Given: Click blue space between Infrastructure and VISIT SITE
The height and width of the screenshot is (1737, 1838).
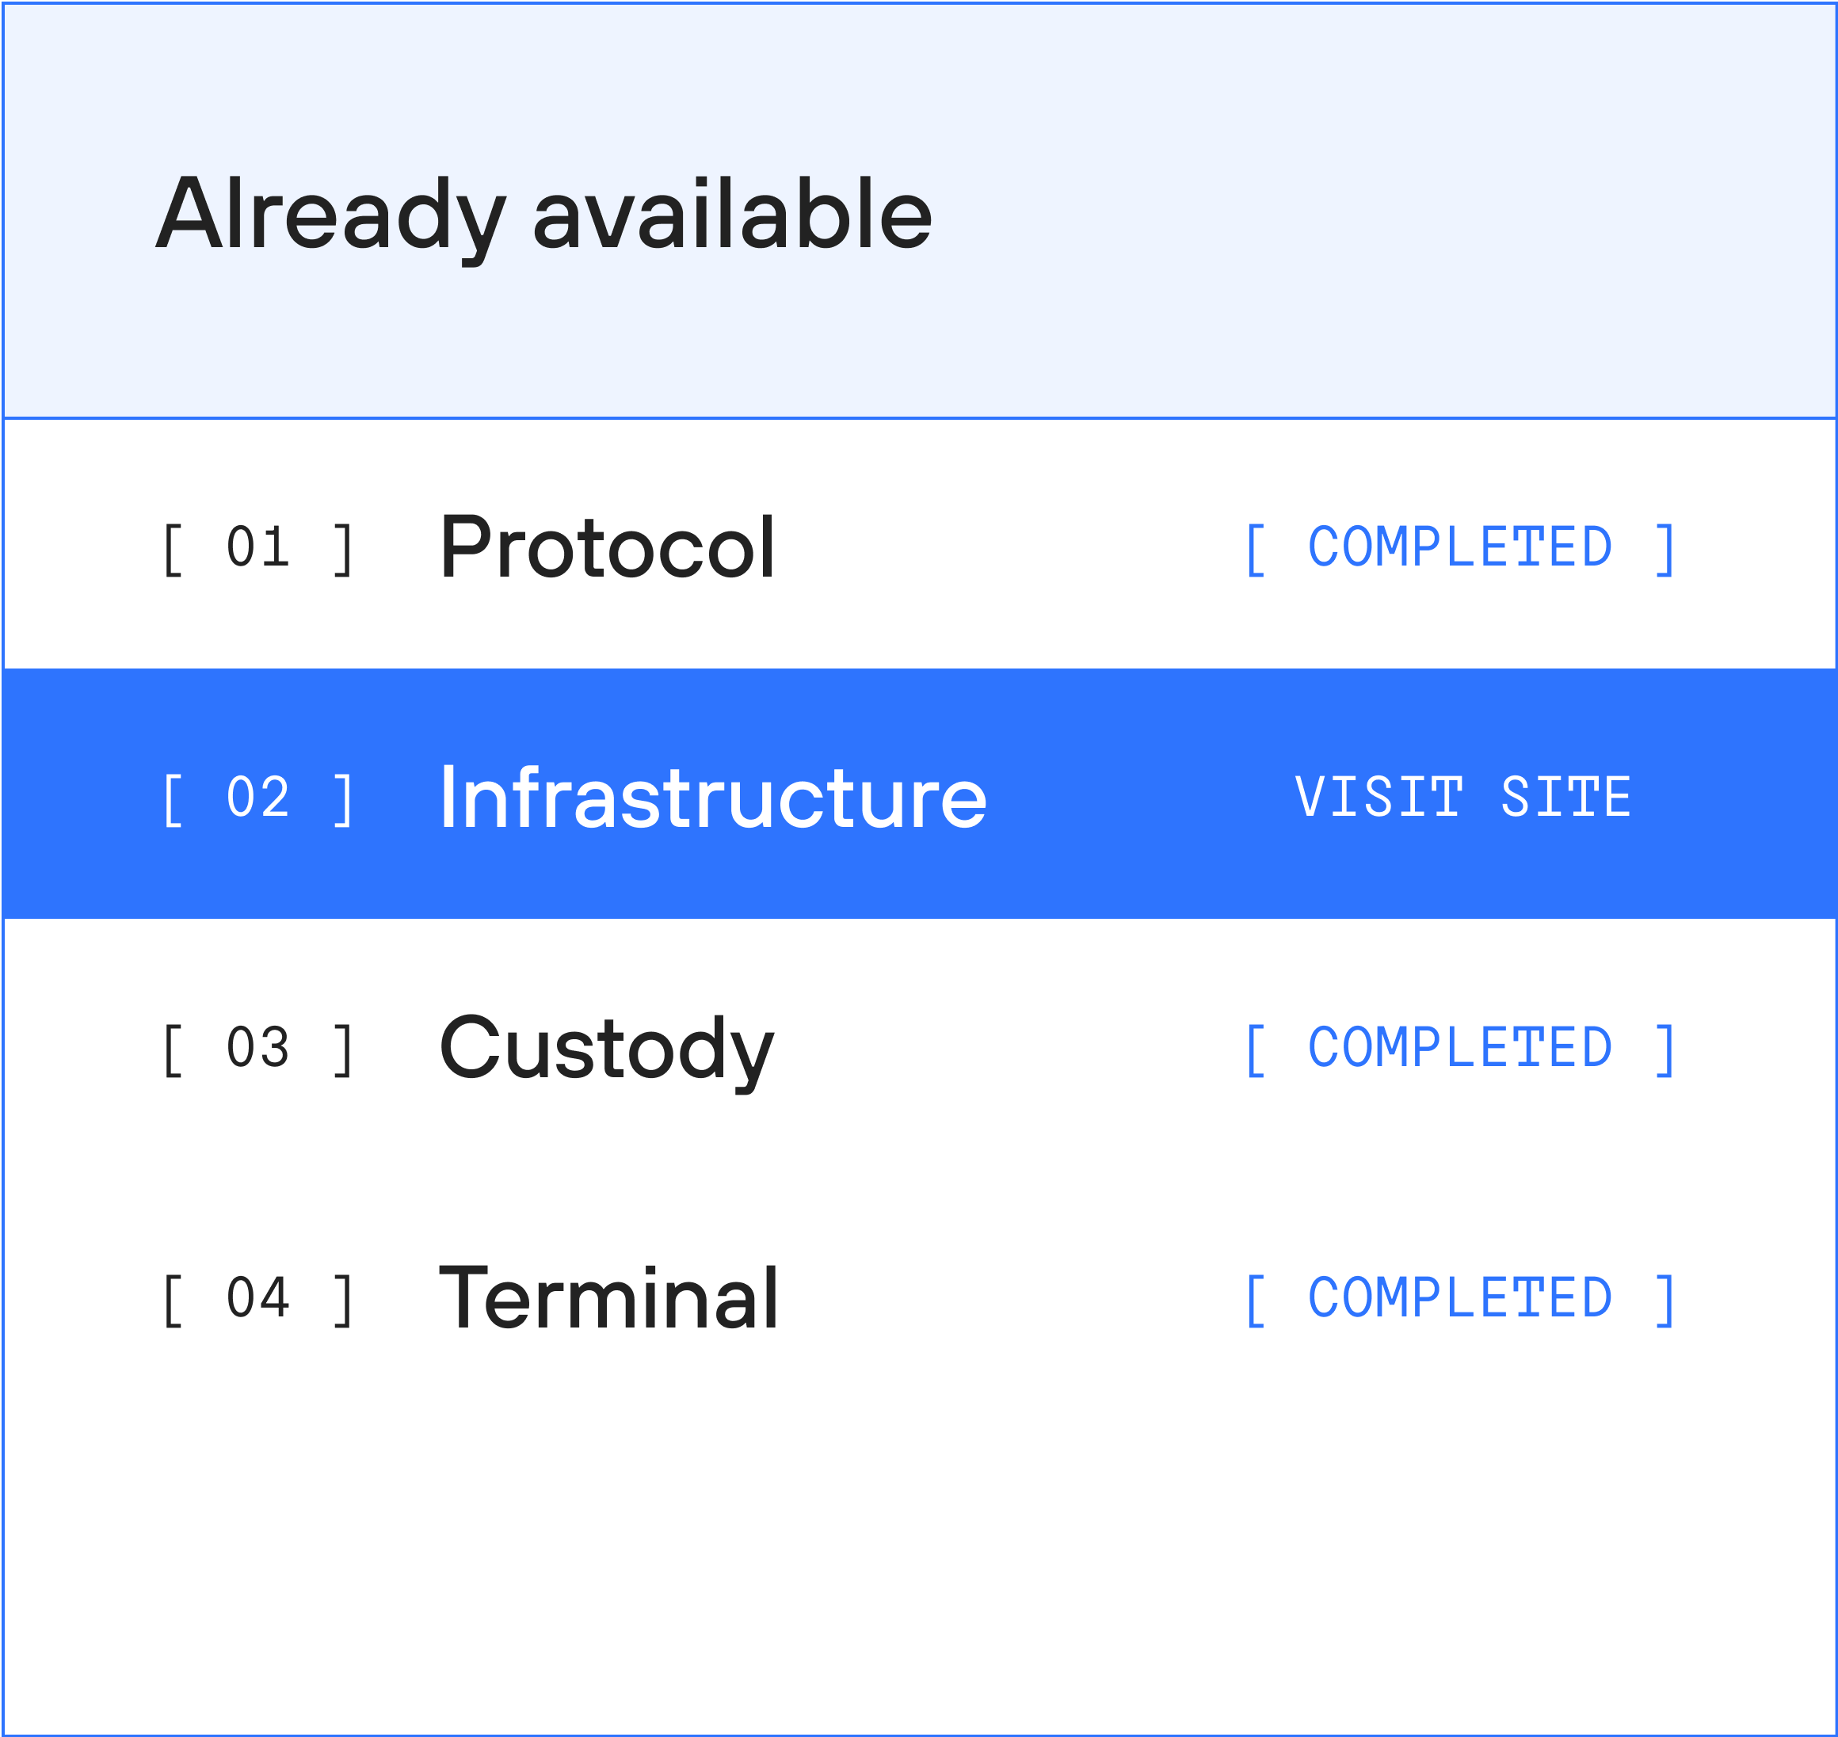Looking at the screenshot, I should click(1139, 797).
